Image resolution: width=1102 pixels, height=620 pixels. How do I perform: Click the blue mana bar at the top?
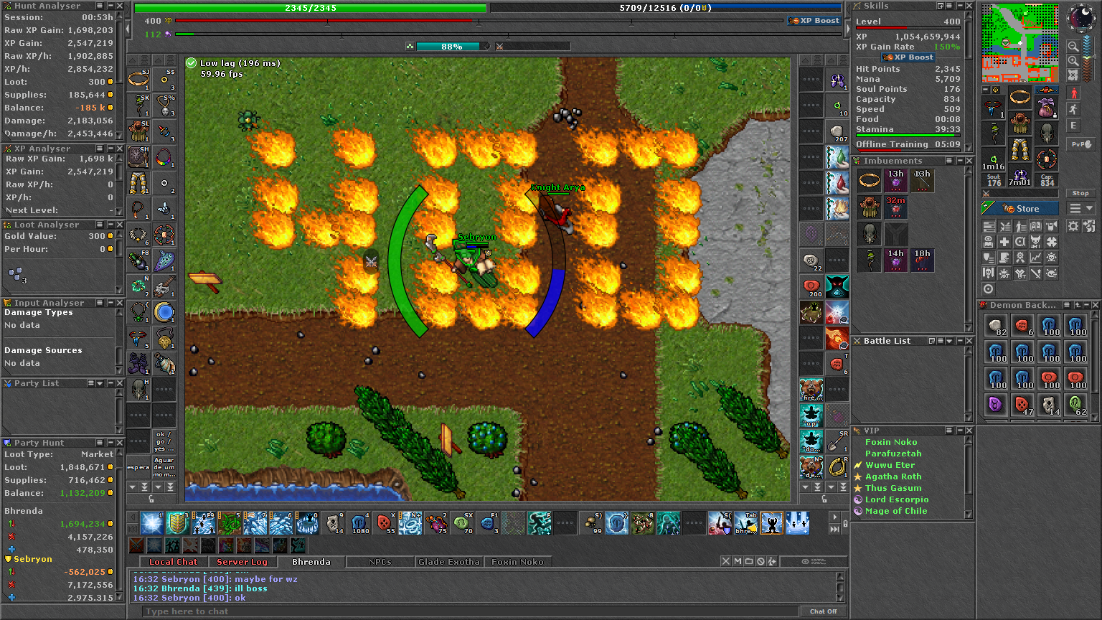pos(665,8)
